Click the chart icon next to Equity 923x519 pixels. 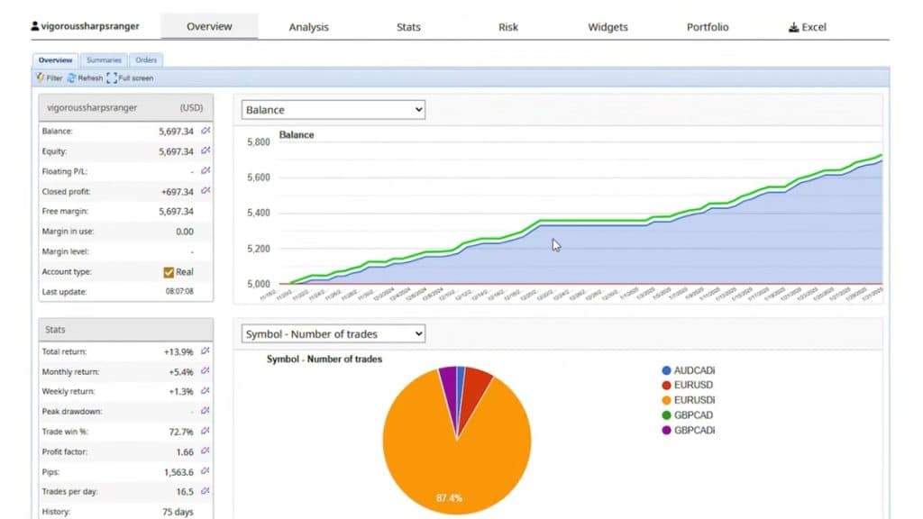[x=205, y=151]
